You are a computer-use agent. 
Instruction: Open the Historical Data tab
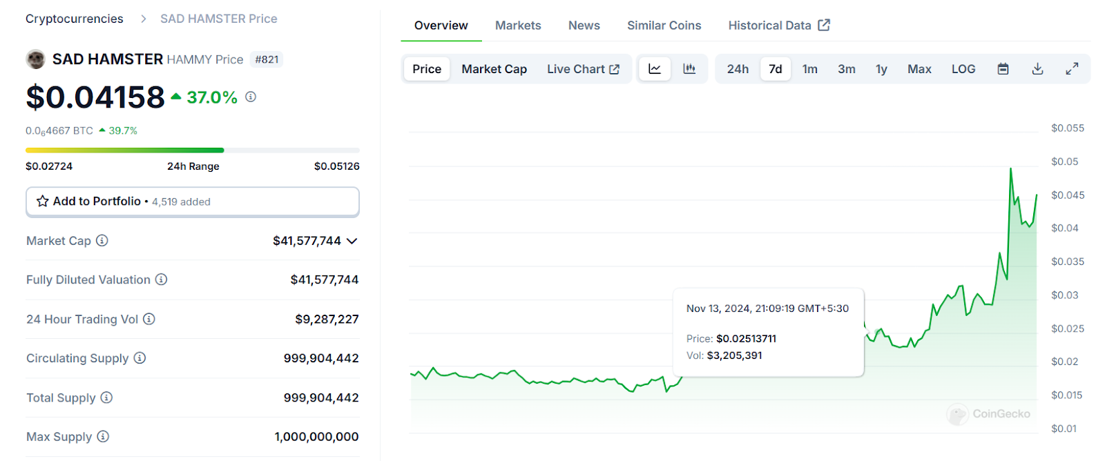[x=779, y=26]
